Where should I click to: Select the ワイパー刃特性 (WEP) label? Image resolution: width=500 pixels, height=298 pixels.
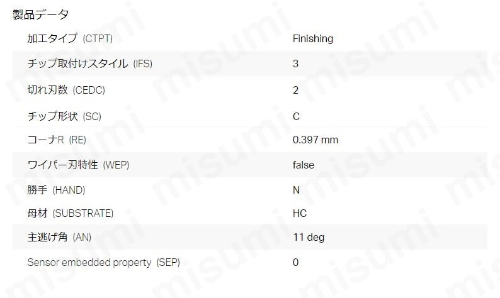coord(78,165)
